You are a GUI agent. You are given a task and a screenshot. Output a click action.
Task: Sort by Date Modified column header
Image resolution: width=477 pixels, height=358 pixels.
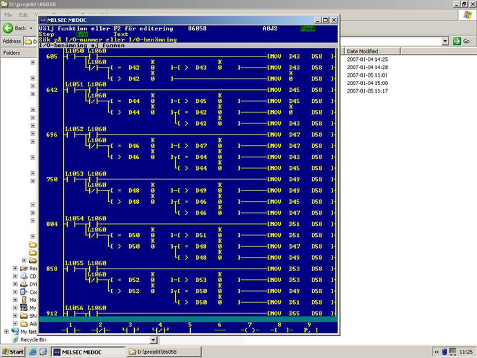pos(372,51)
